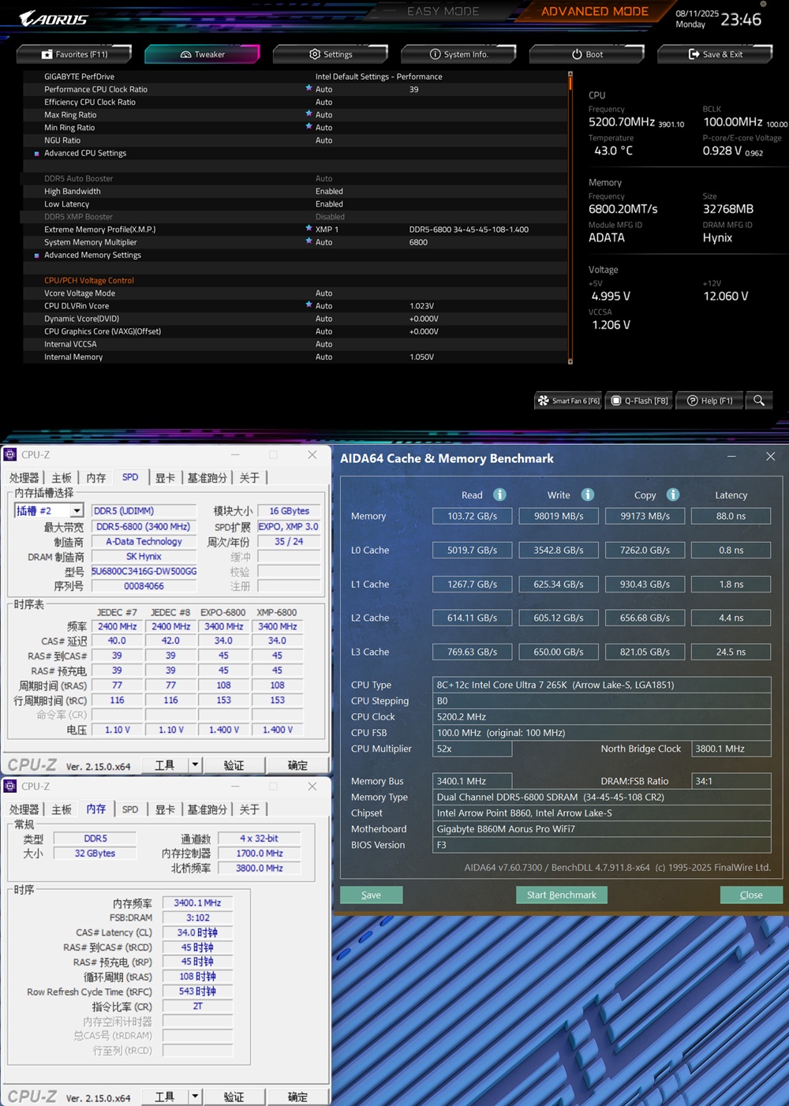
Task: Expand Advanced Memory Settings submenu
Action: [x=92, y=255]
